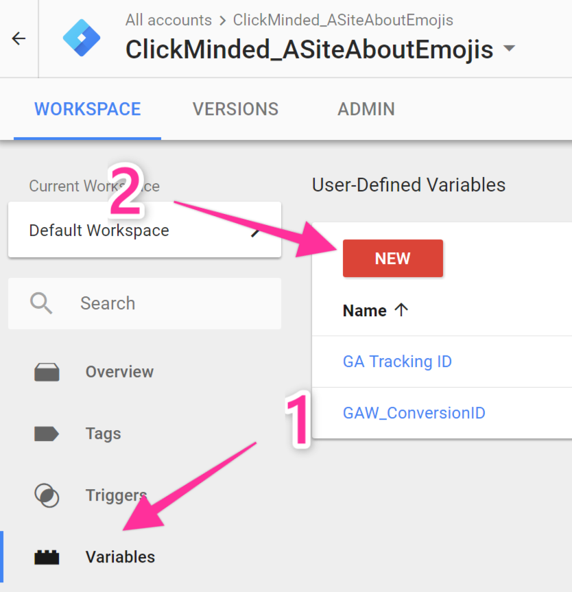Switch to the WORKSPACE tab

tap(87, 109)
